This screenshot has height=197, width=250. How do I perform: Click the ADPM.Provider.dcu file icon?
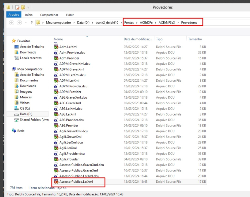56,86
